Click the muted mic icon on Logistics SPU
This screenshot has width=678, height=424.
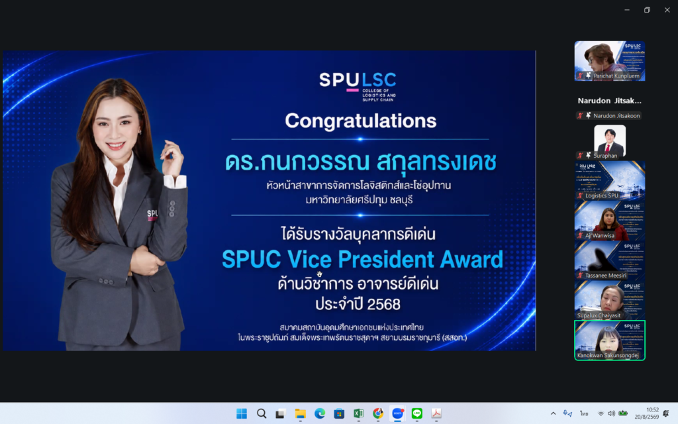[x=580, y=195]
